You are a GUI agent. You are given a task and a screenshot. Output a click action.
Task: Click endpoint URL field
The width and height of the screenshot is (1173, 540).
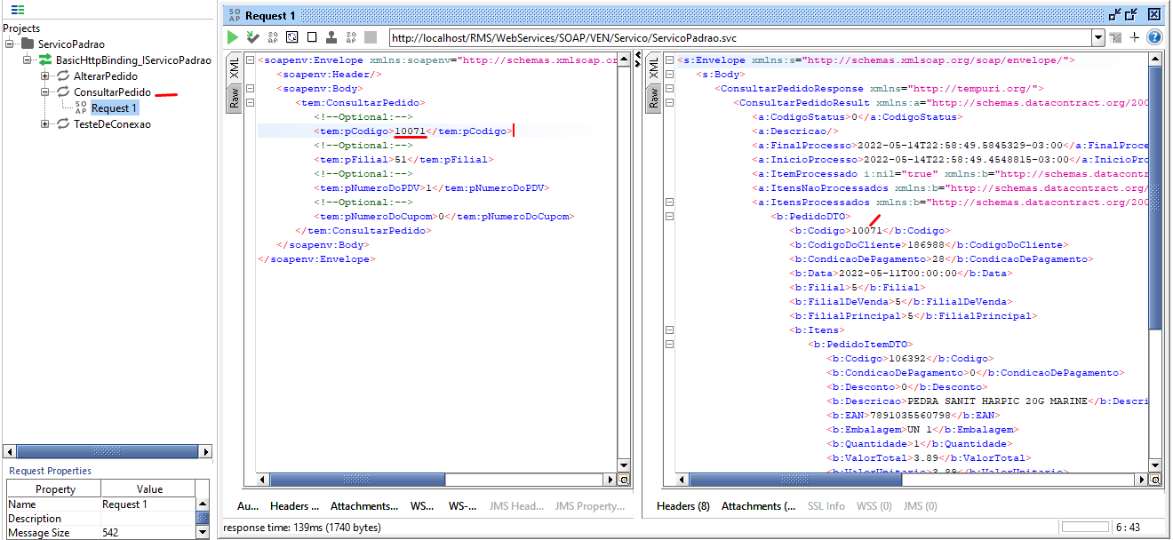[x=740, y=38]
